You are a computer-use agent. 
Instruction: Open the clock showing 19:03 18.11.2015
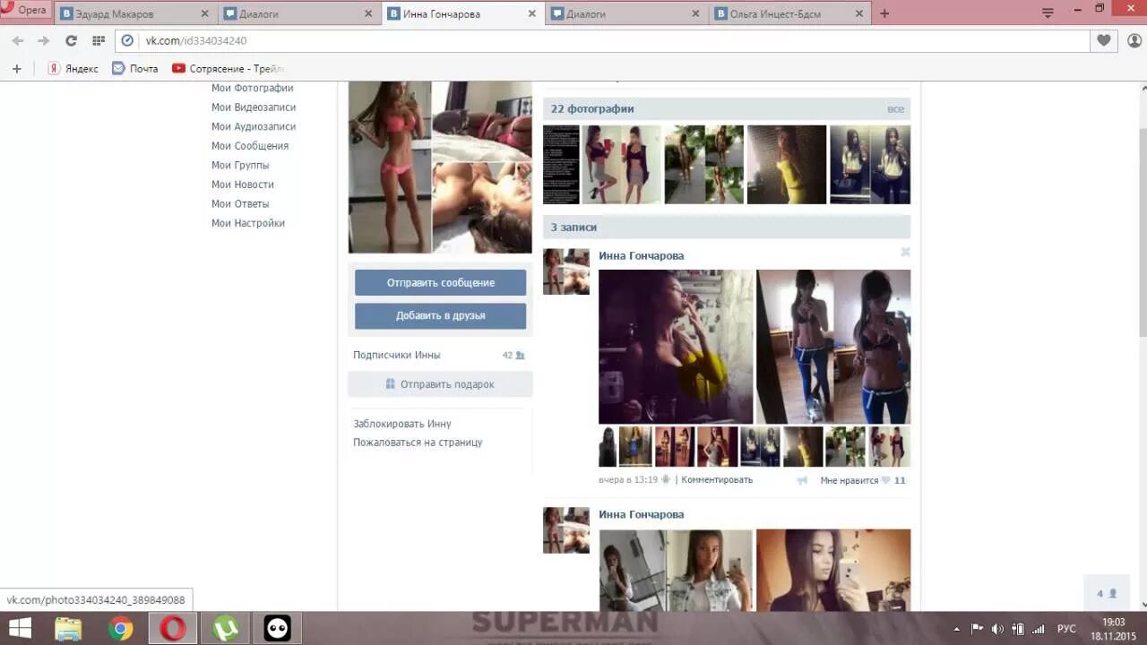coord(1112,629)
